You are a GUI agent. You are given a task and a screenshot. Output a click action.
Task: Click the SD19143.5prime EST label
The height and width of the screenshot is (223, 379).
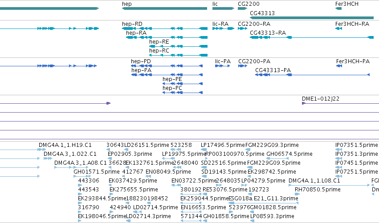pyautogui.click(x=224, y=172)
